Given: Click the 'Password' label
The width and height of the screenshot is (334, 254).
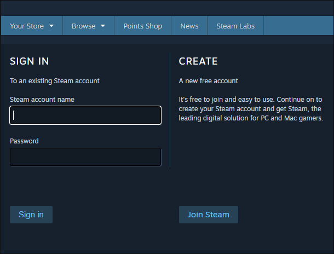Looking at the screenshot, I should click(24, 141).
